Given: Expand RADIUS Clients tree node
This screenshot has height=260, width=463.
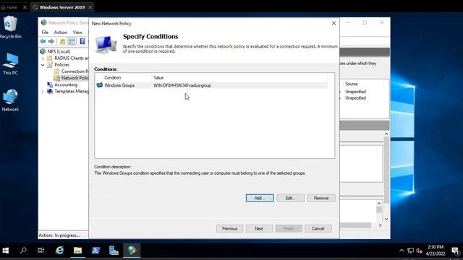Looking at the screenshot, I should pos(43,58).
